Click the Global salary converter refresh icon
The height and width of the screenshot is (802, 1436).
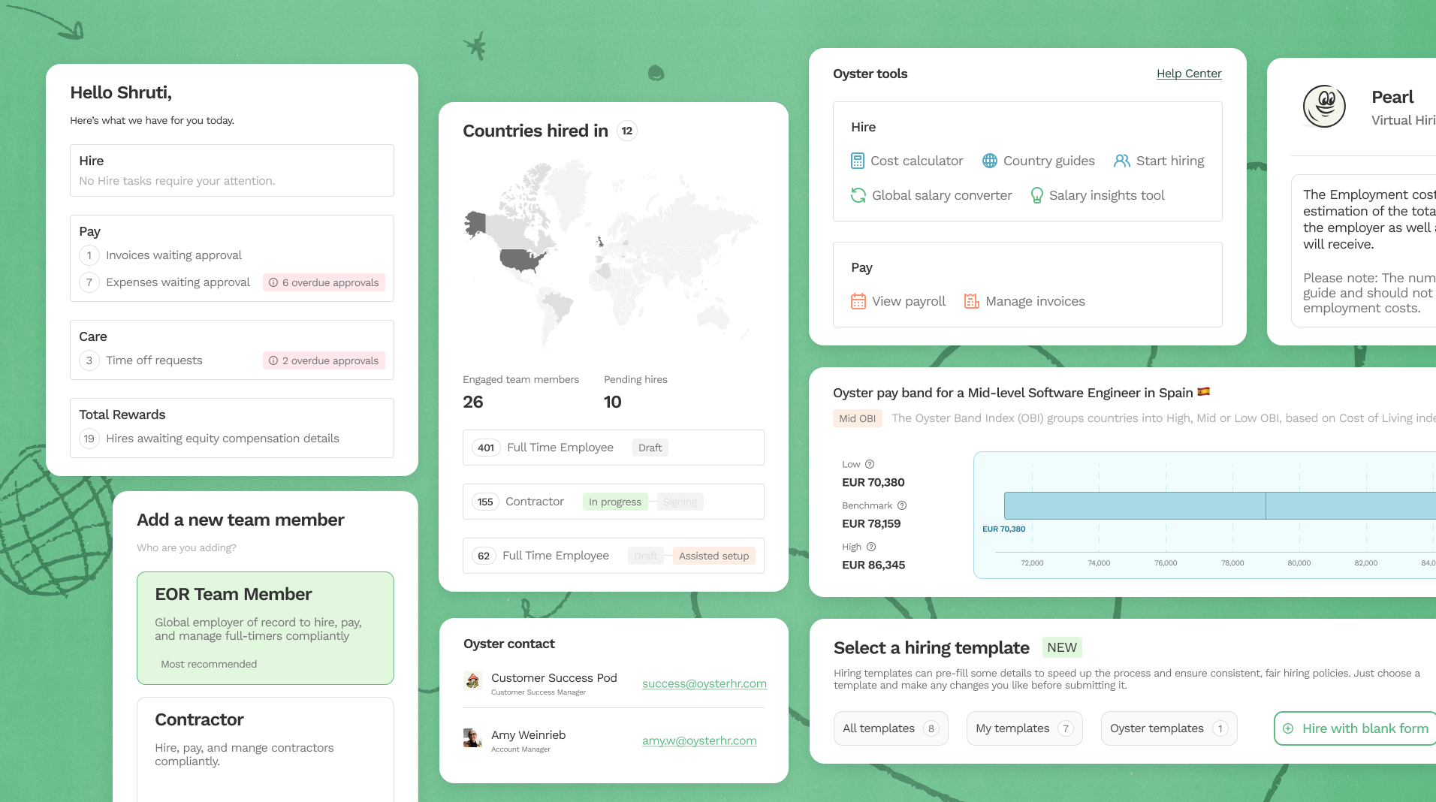[858, 195]
